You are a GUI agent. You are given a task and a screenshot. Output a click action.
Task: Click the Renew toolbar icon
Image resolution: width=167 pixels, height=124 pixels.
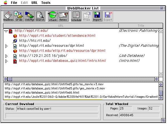[63, 16]
